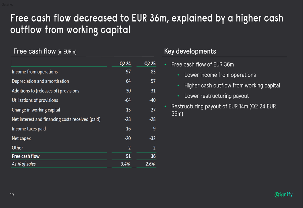This screenshot has height=208, width=303.
Task: Click the slide page number 19
Action: click(12, 195)
